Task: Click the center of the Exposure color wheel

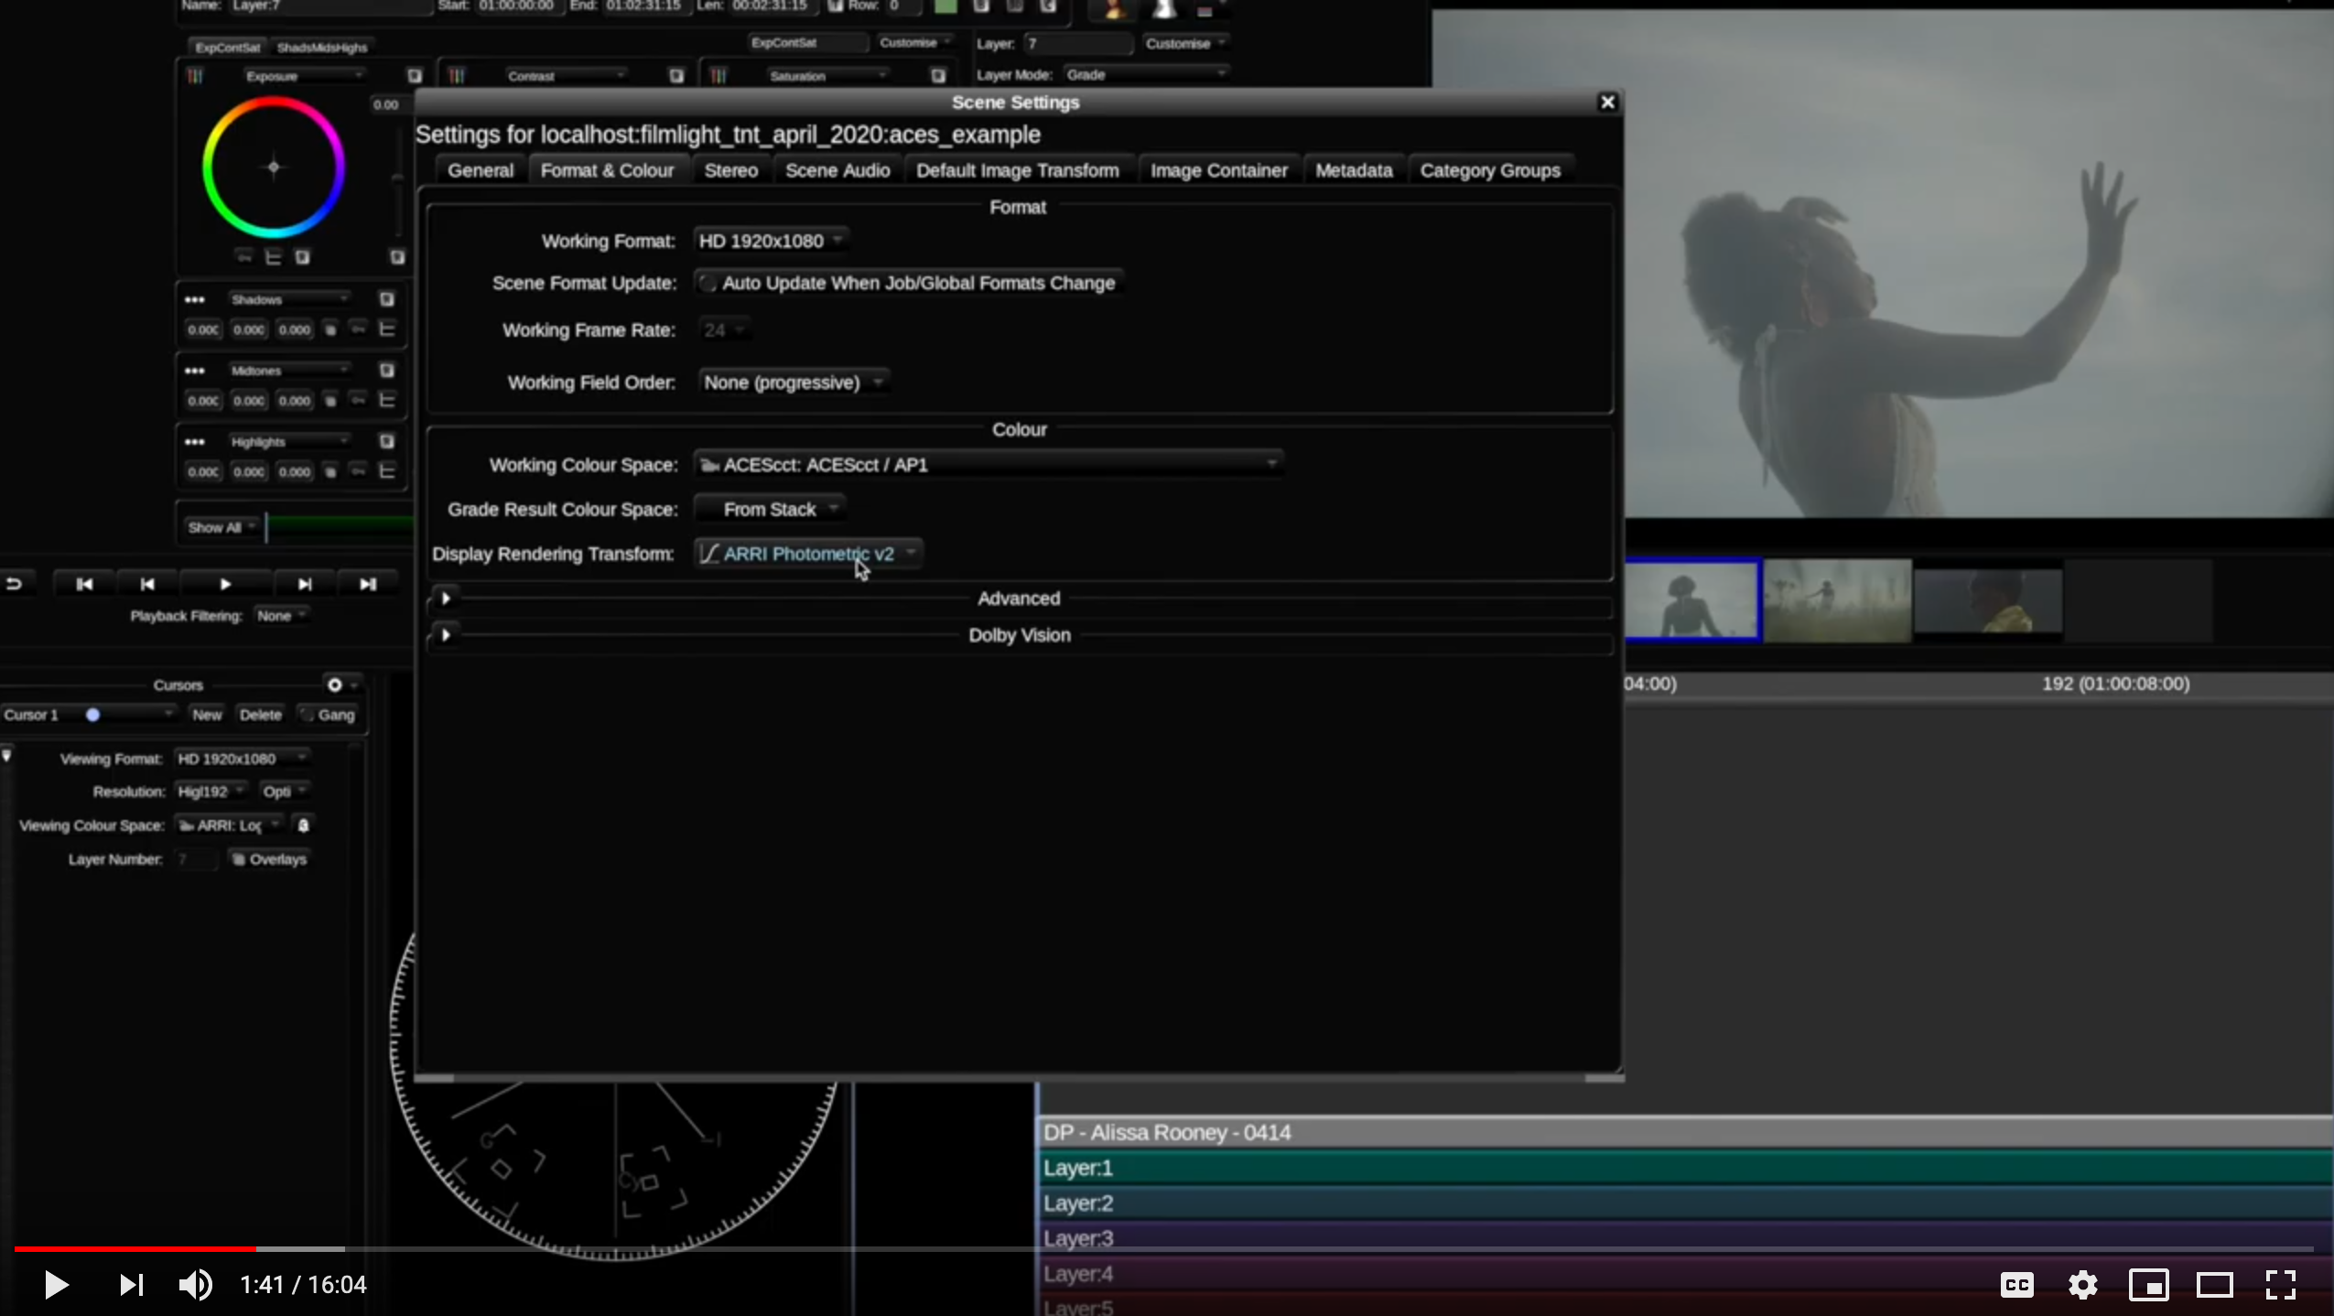Action: click(272, 167)
